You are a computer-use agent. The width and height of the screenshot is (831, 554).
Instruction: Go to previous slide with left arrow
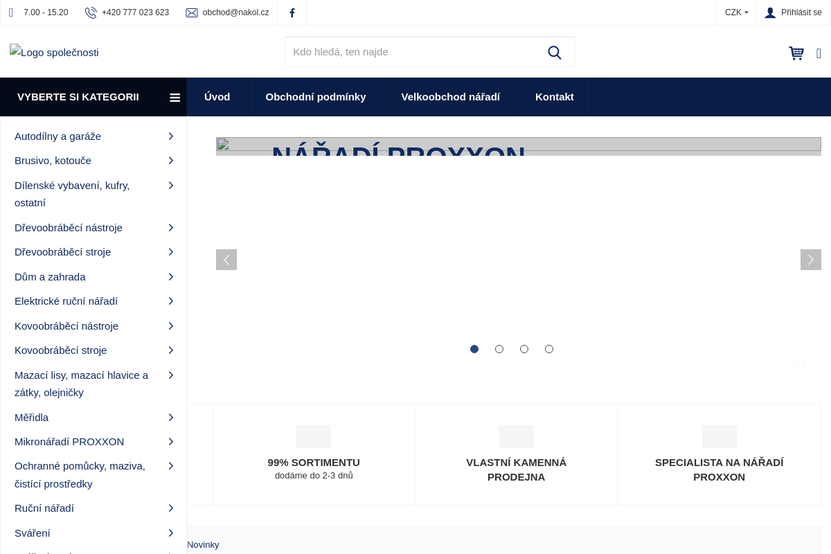click(x=226, y=260)
